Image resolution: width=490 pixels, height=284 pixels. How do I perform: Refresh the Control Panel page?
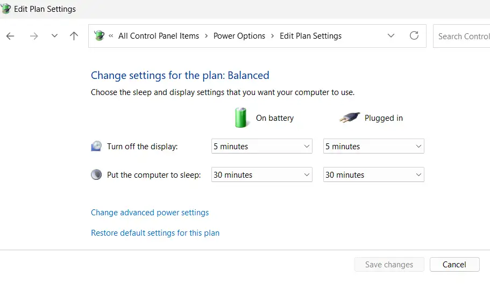click(414, 36)
